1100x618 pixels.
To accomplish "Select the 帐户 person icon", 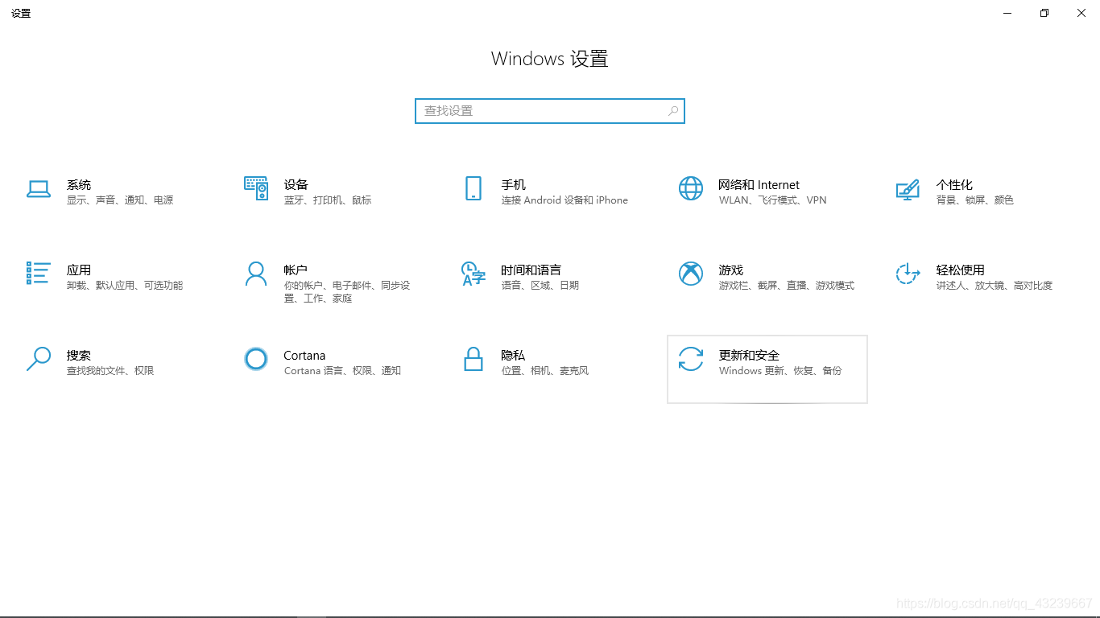I will 256,274.
